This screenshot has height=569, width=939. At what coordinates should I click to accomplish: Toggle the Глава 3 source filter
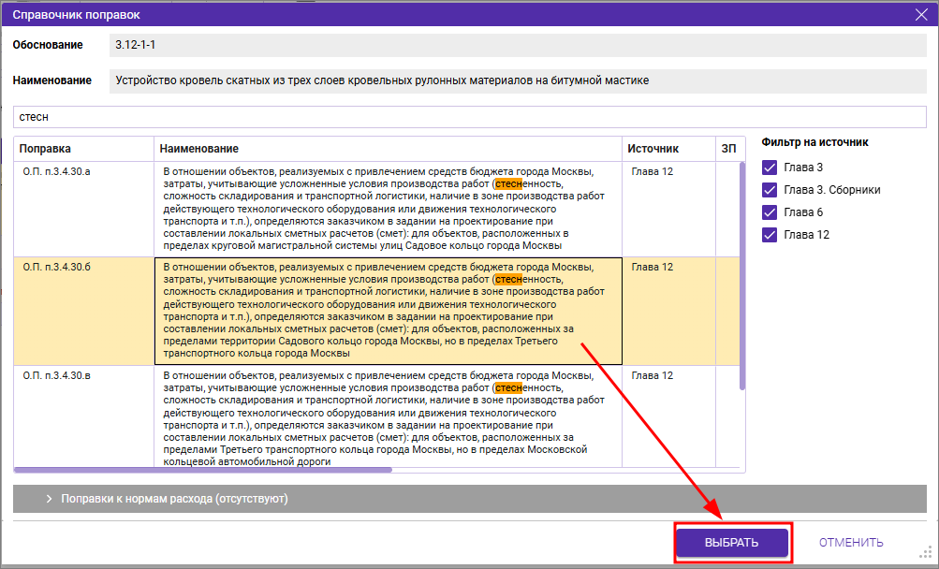pyautogui.click(x=770, y=168)
